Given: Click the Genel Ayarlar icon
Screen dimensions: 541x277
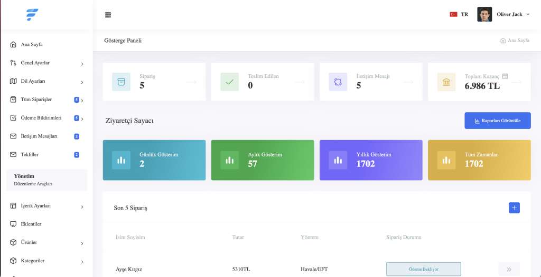Looking at the screenshot, I should point(13,63).
